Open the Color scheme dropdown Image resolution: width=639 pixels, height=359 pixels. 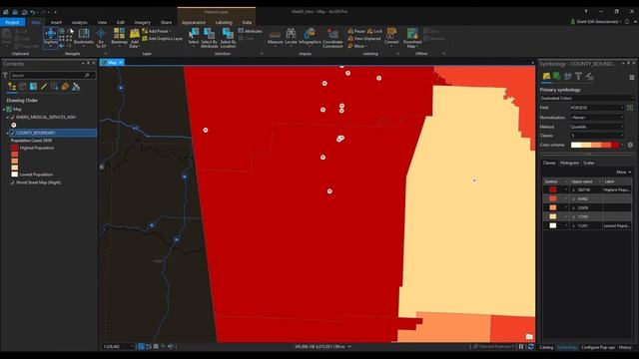click(597, 145)
